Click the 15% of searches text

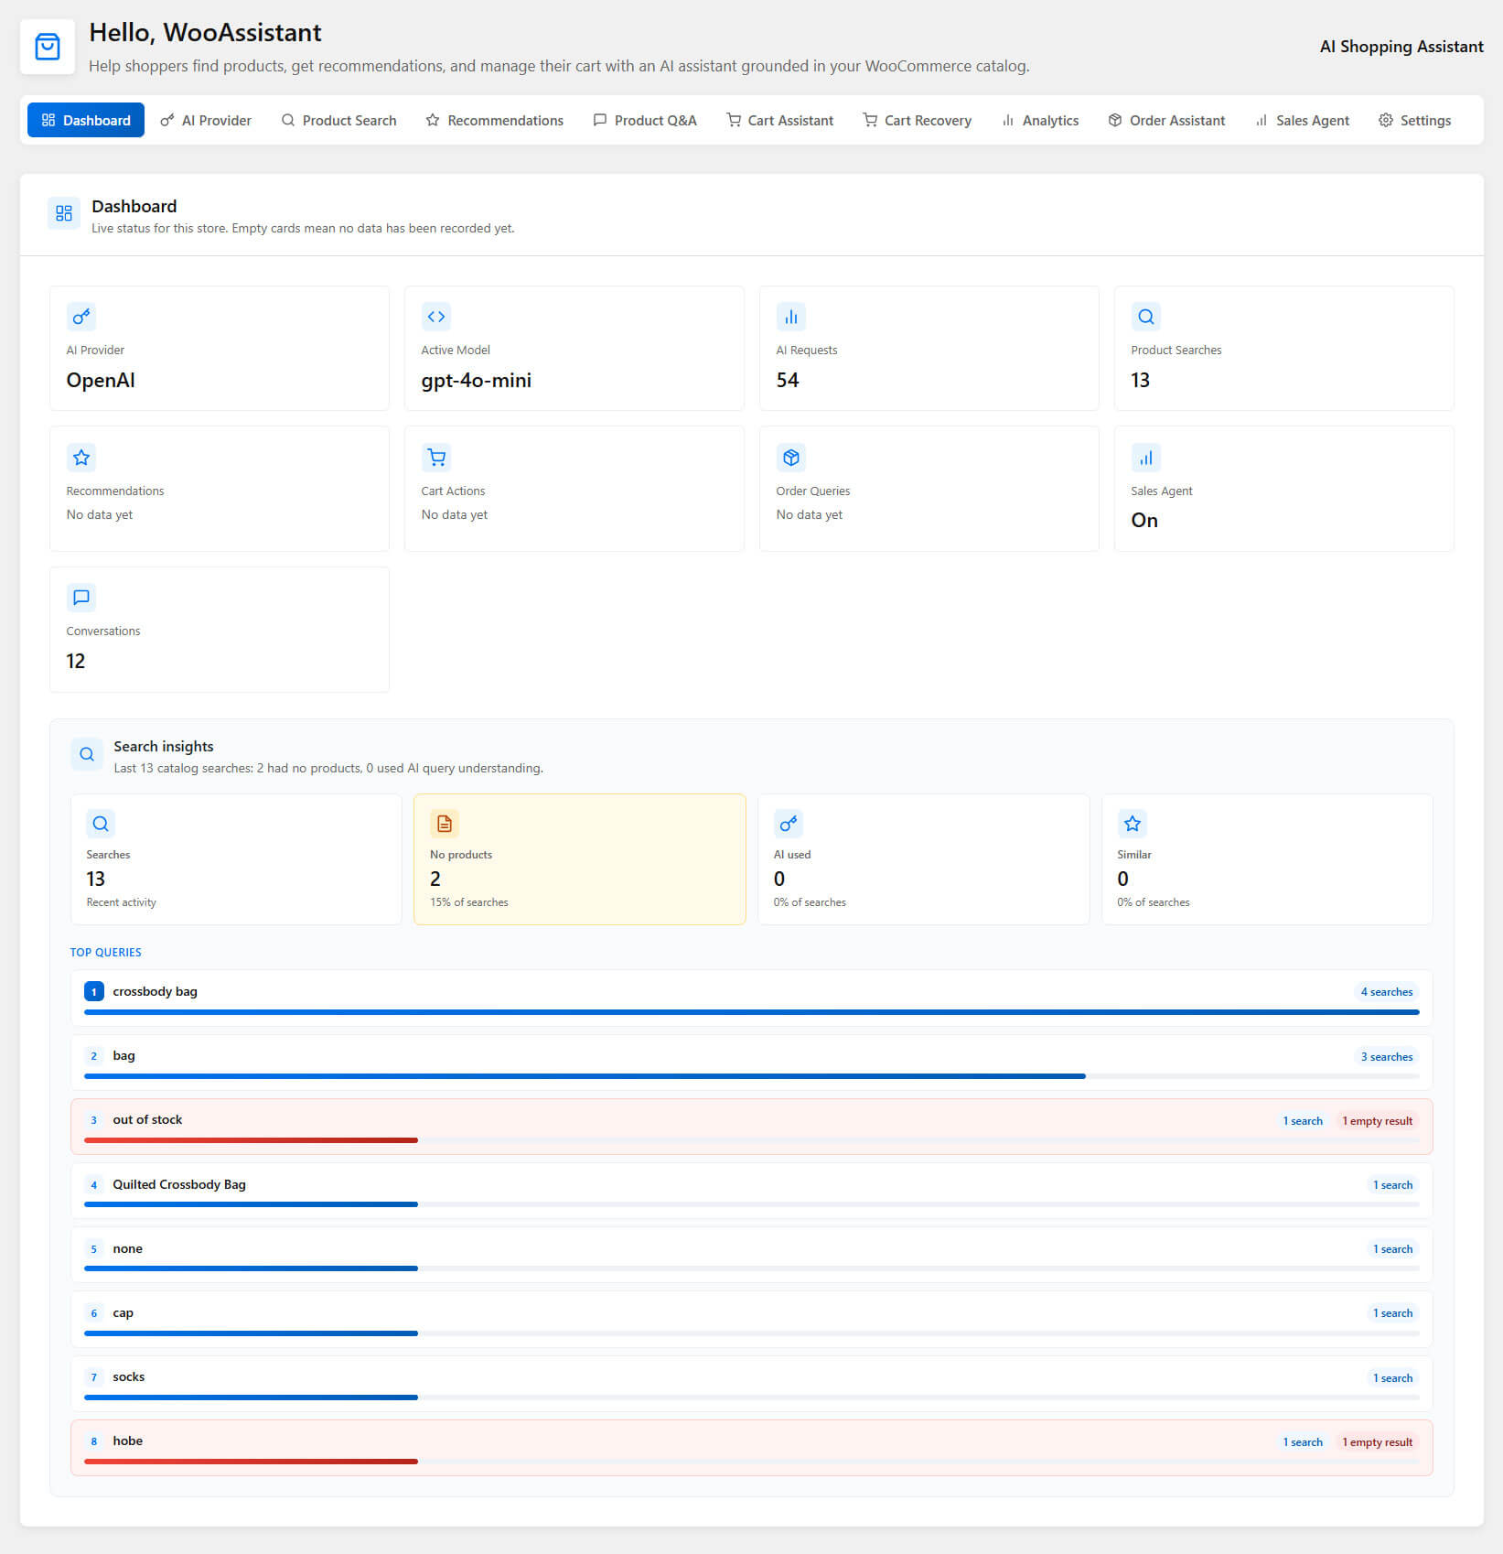click(469, 902)
